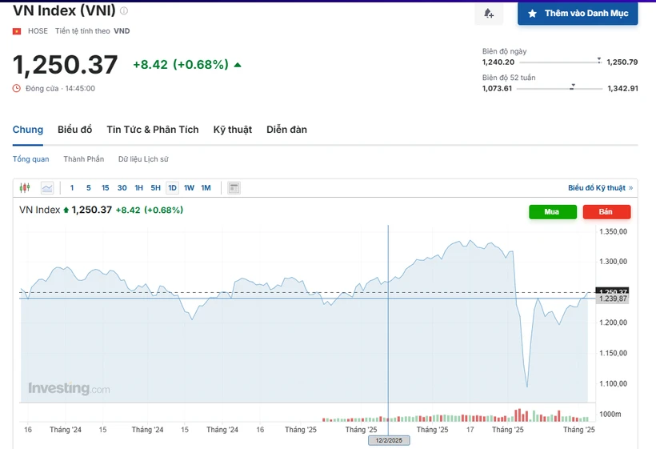Open the Biểu đồ tab
The image size is (656, 449).
click(75, 130)
